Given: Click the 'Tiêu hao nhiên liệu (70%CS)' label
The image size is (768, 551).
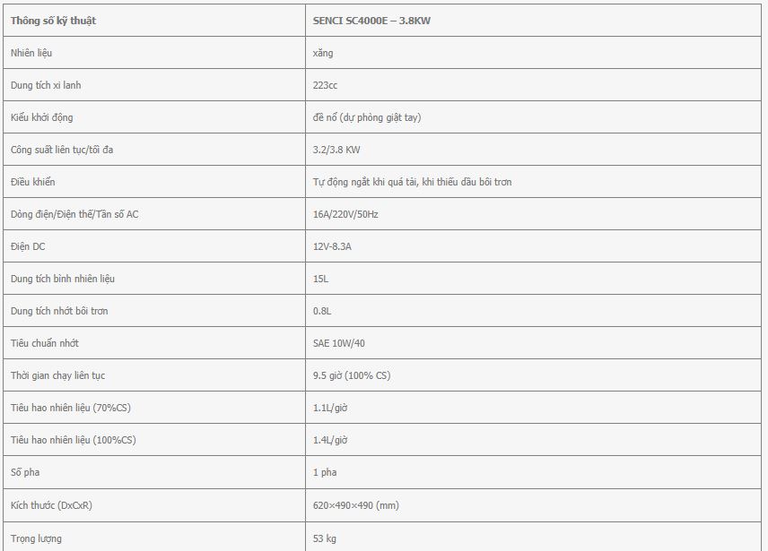Looking at the screenshot, I should pyautogui.click(x=71, y=408).
